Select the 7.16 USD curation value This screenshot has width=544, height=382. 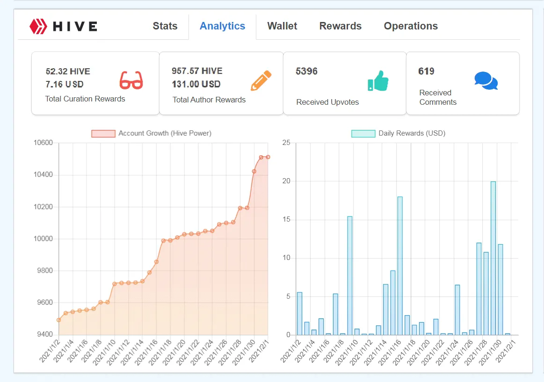pyautogui.click(x=65, y=84)
